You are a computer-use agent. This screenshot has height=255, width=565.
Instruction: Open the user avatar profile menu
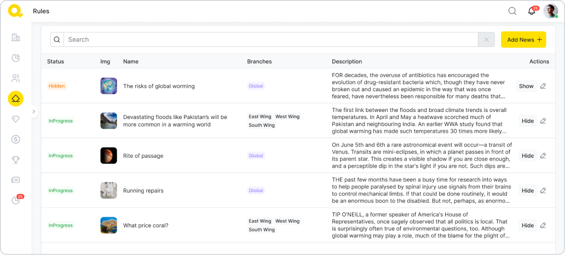point(550,11)
